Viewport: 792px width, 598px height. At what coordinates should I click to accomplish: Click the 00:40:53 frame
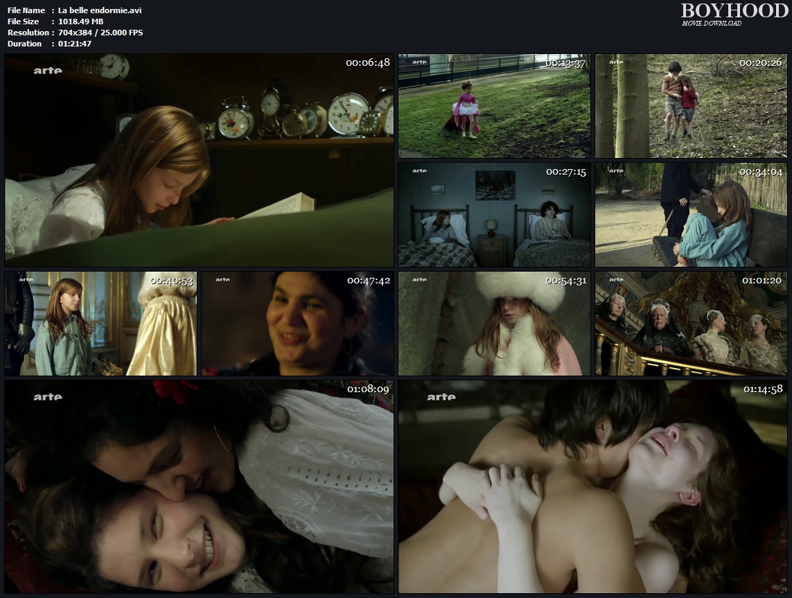(x=100, y=324)
